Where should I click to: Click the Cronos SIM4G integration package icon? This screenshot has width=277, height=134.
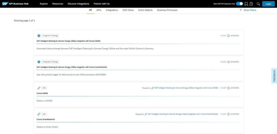[x=39, y=36]
